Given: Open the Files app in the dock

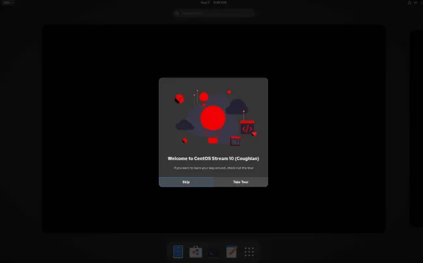Looking at the screenshot, I should tap(178, 251).
